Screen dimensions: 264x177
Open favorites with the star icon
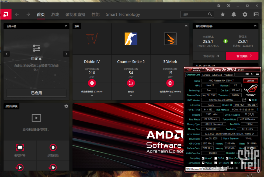click(x=223, y=14)
